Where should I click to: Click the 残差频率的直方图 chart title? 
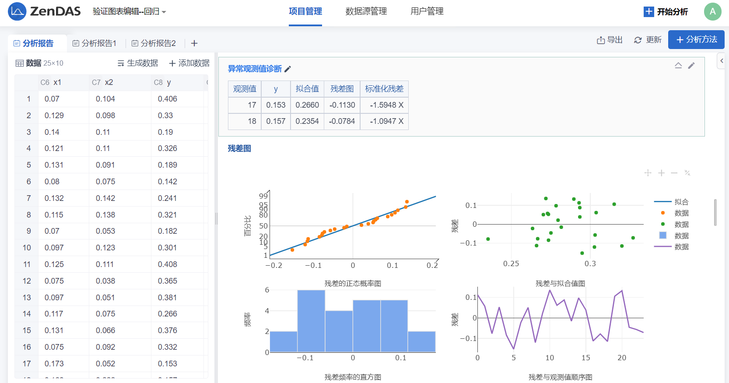[353, 377]
